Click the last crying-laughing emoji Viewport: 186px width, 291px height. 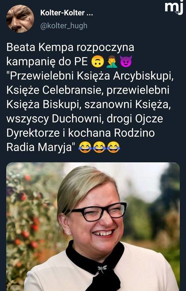(113, 147)
